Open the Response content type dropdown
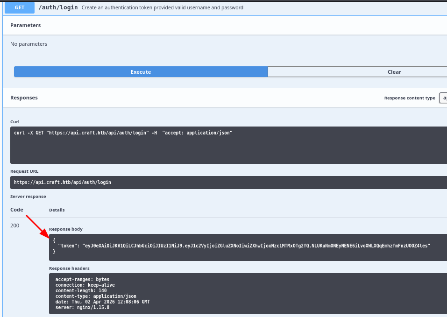Viewport: 447px width, 317px height. coord(443,98)
